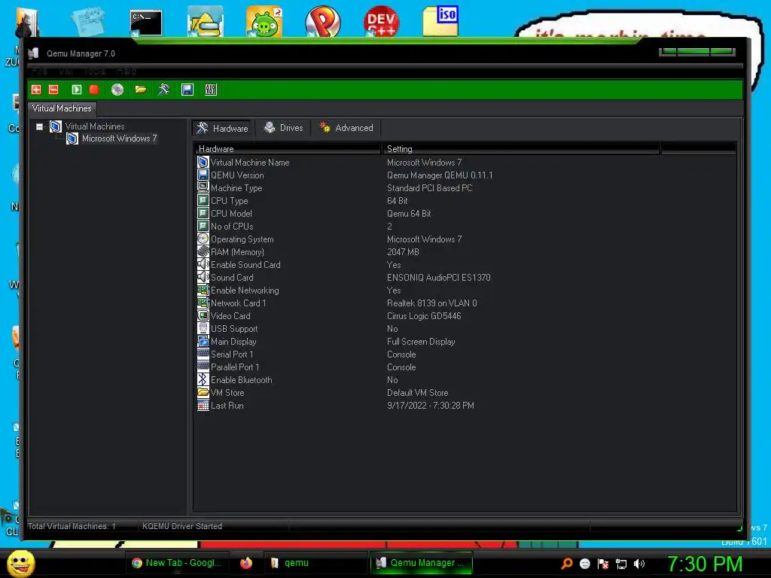771x578 pixels.
Task: Select the CPU Model row
Action: (x=465, y=213)
